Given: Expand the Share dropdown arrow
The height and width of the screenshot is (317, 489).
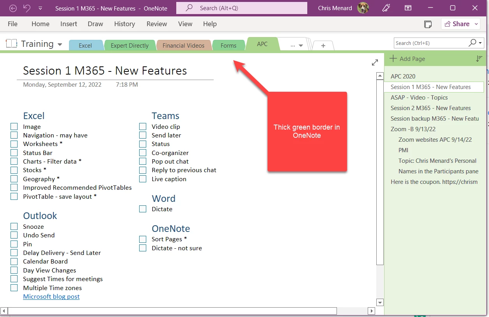Looking at the screenshot, I should [476, 24].
